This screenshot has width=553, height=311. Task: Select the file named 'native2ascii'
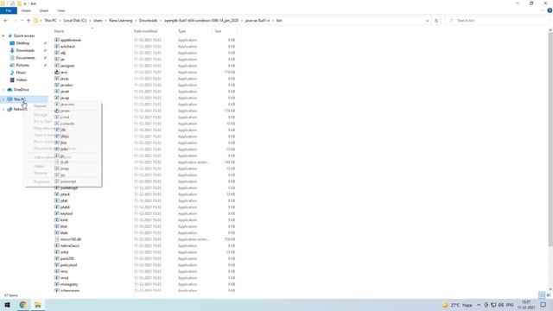pyautogui.click(x=70, y=245)
